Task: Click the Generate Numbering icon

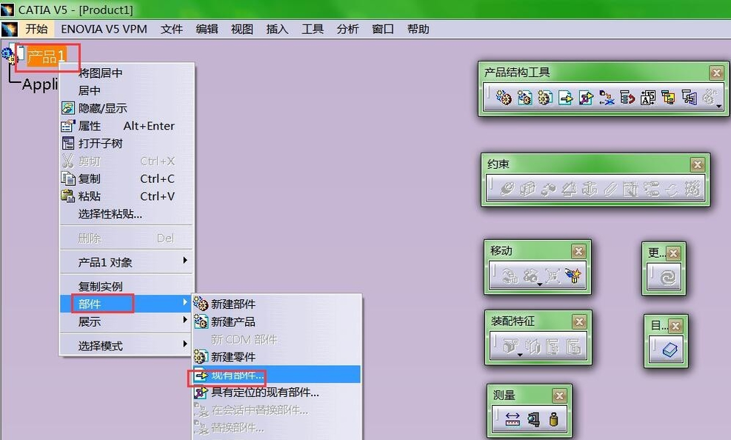Action: (x=647, y=99)
